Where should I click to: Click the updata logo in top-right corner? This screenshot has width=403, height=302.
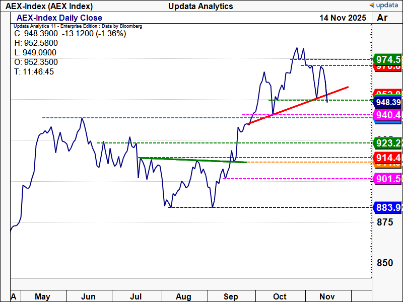pyautogui.click(x=384, y=6)
